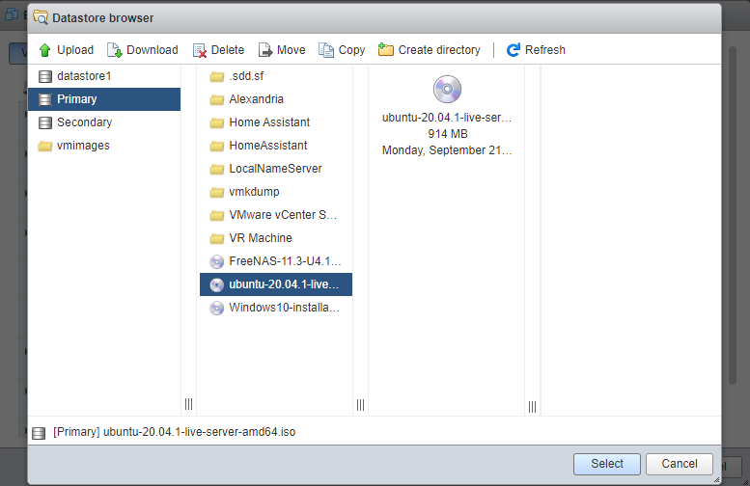Select the datastore1 datastore
Image resolution: width=750 pixels, height=486 pixels.
coord(104,76)
